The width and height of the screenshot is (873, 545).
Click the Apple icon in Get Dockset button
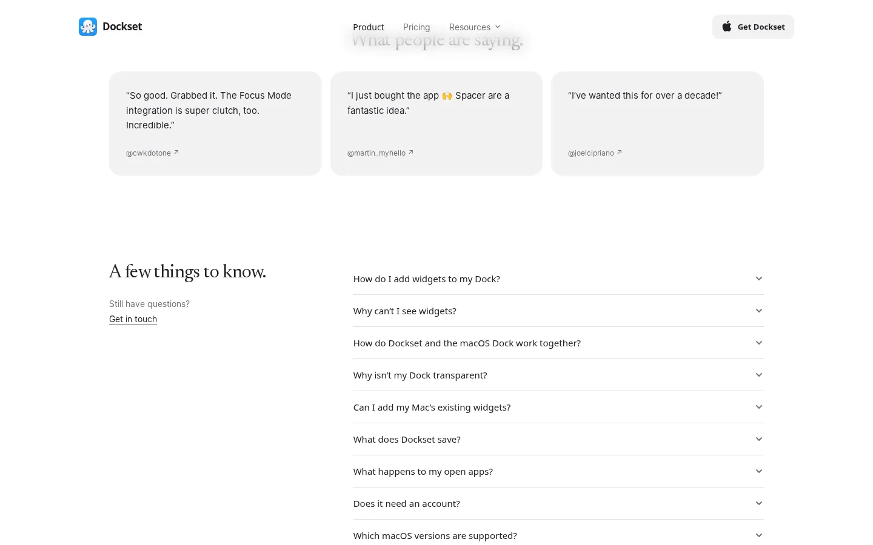click(726, 27)
